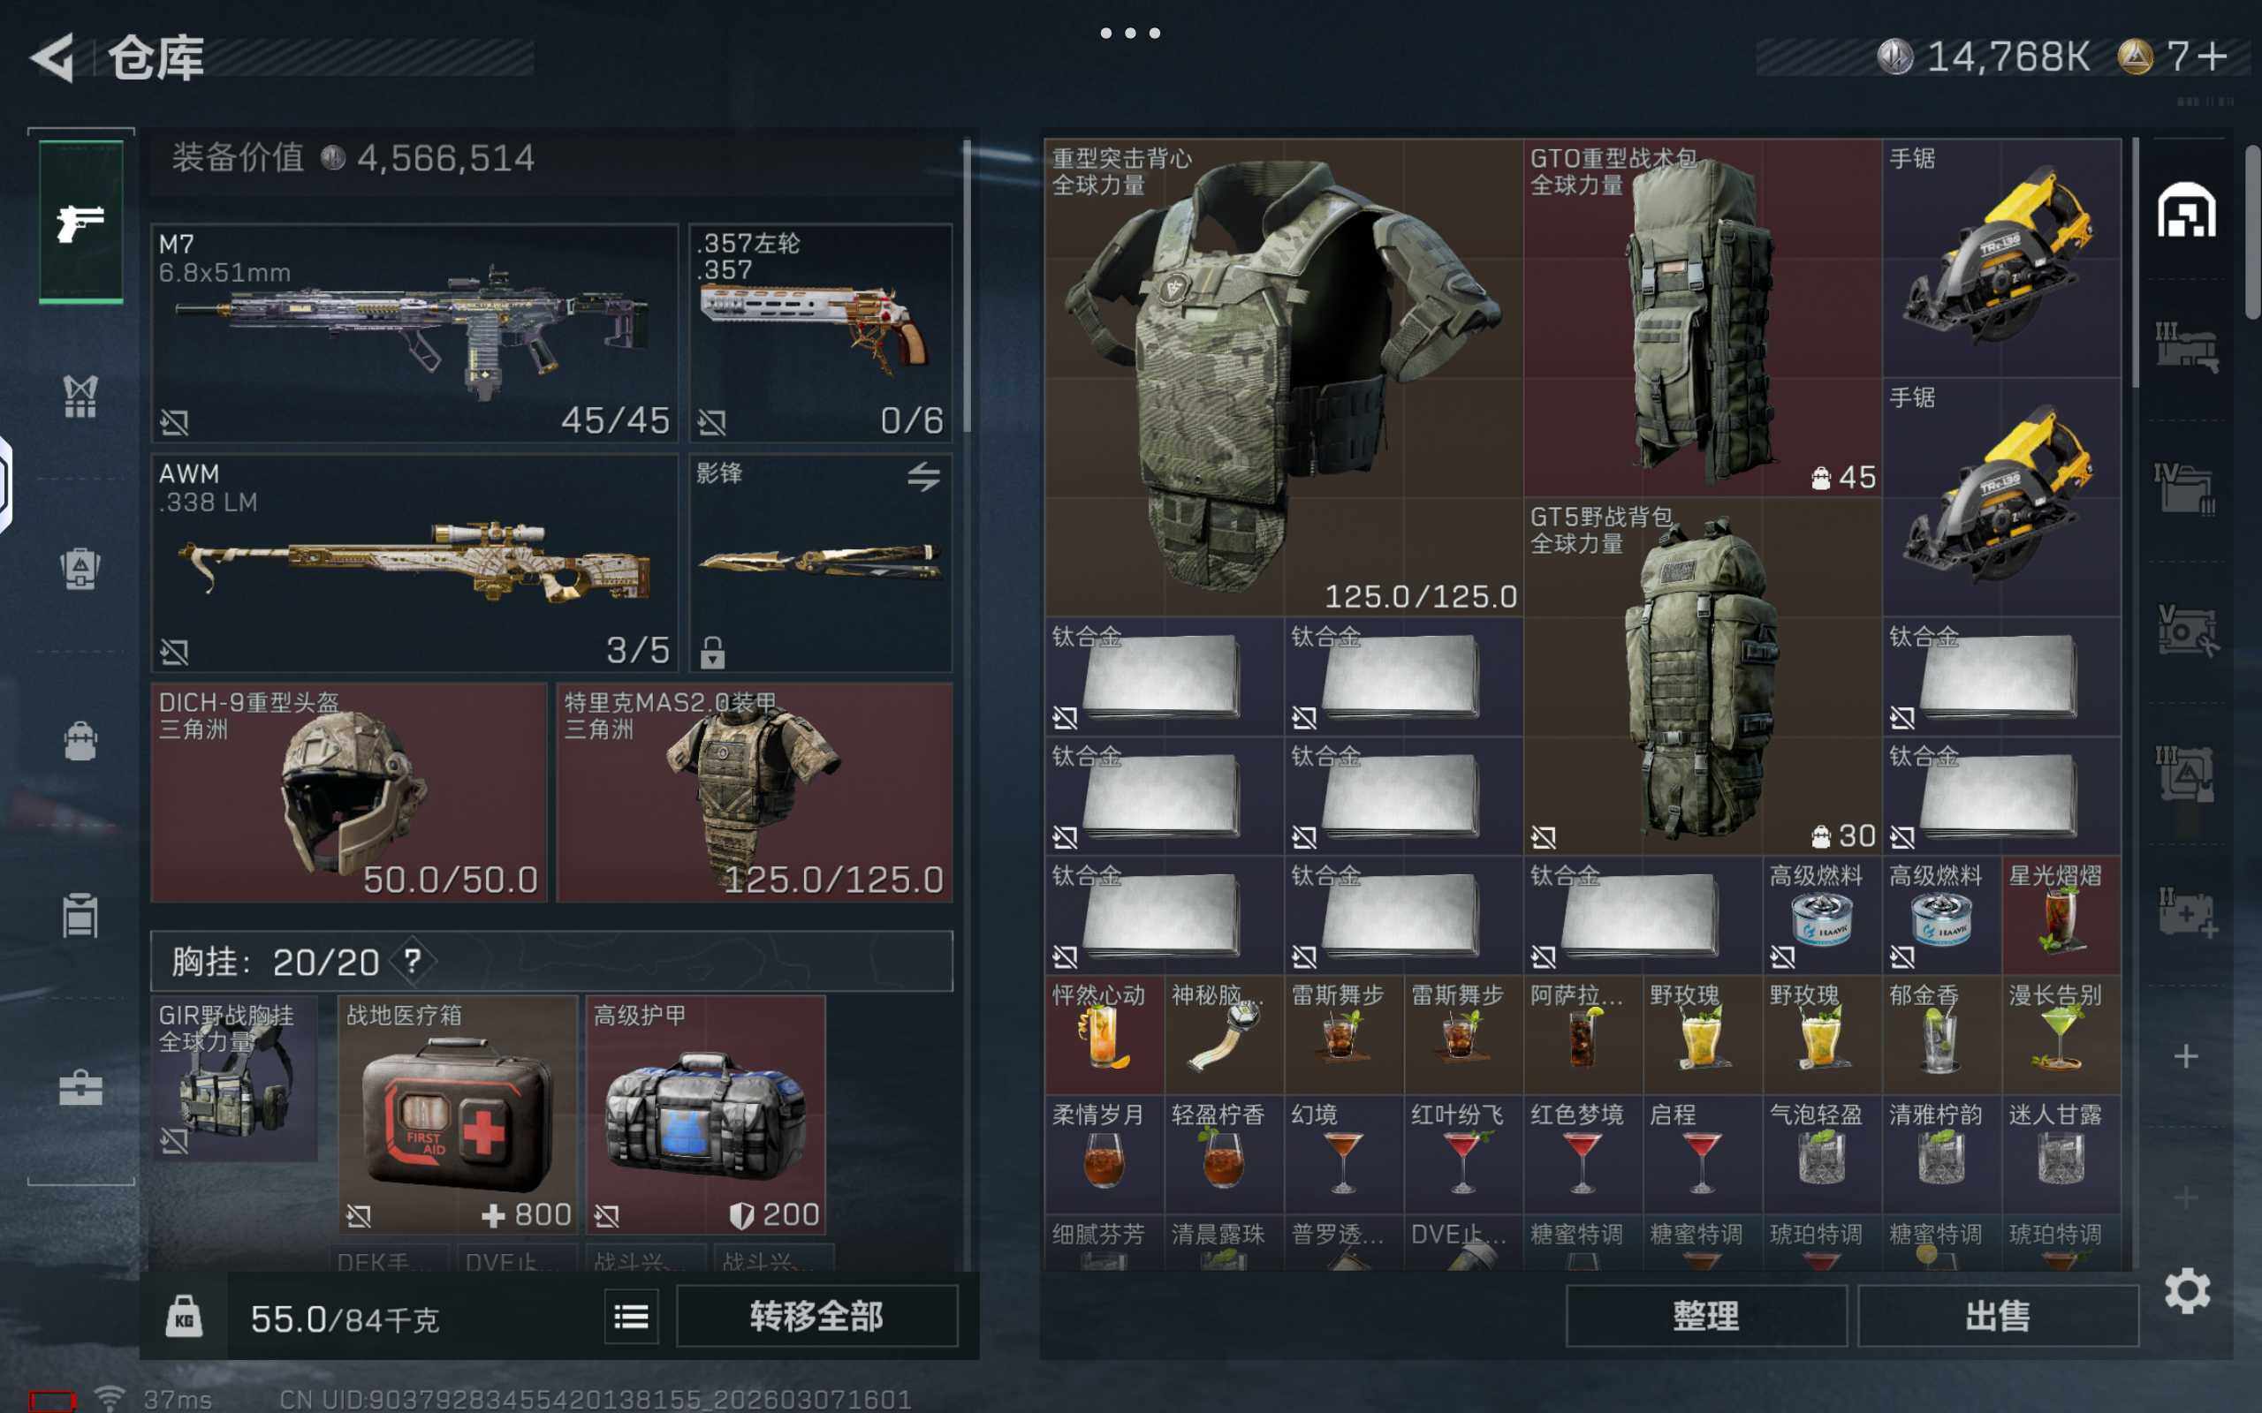Open the settings gear icon

coord(2187,1292)
